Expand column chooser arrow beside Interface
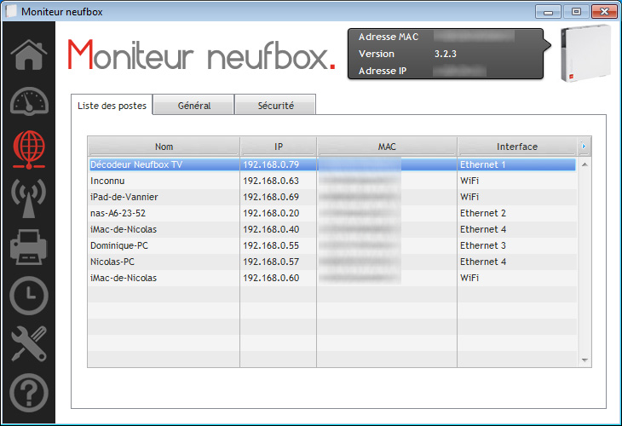The height and width of the screenshot is (426, 622). (x=585, y=147)
